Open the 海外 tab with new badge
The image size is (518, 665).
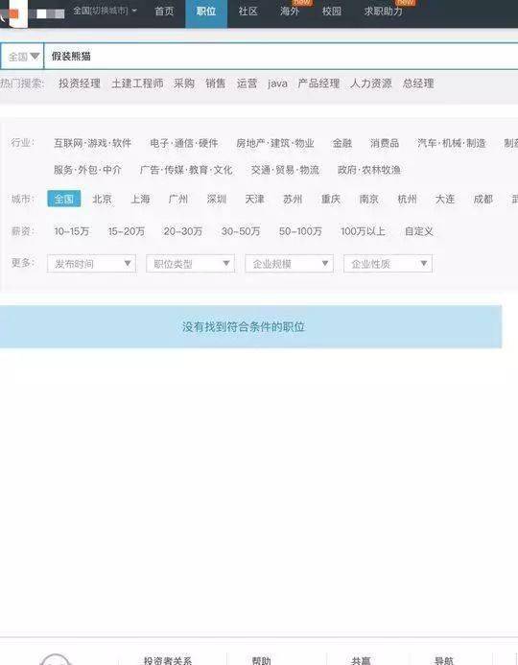[290, 11]
